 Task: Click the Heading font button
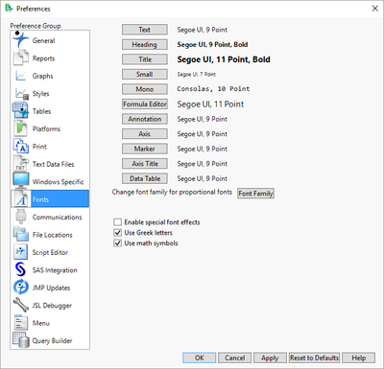tap(145, 44)
